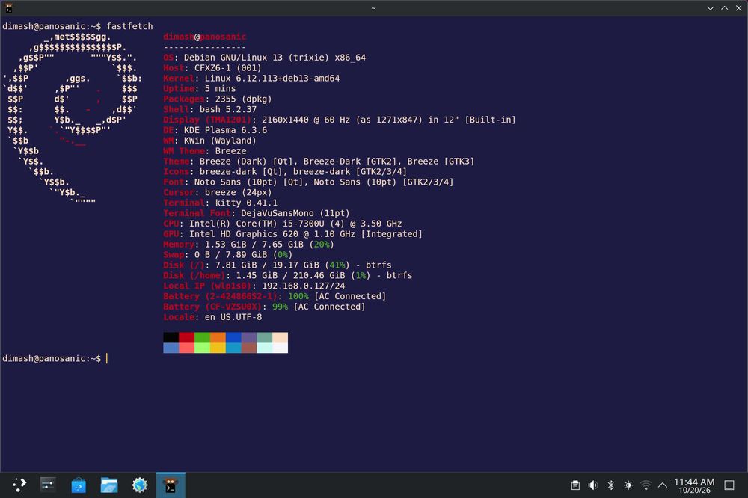This screenshot has height=498, width=748.
Task: Open the Dolphin file manager
Action: [x=108, y=485]
